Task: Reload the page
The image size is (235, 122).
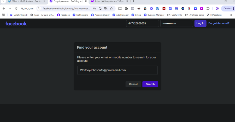Action: point(16,9)
